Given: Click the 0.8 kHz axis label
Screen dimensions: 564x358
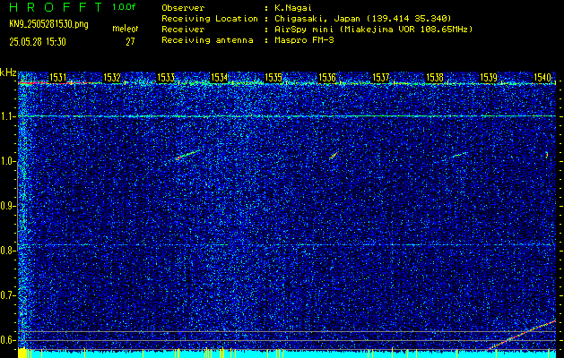Looking at the screenshot, I should tap(8, 251).
